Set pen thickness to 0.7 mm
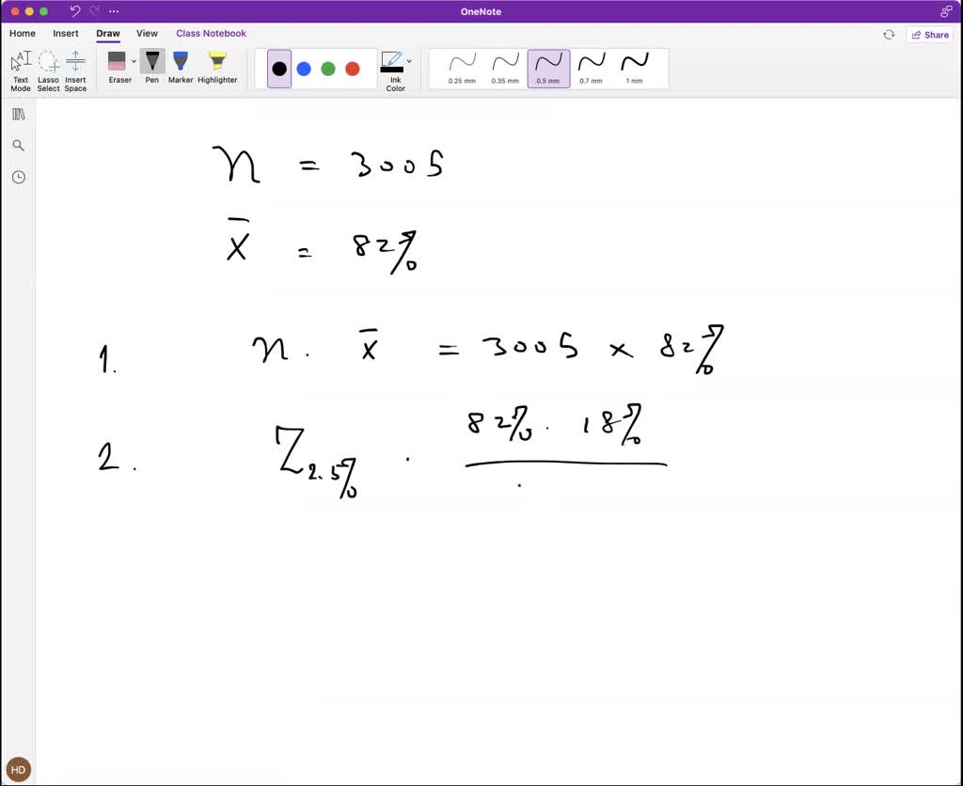 [591, 69]
